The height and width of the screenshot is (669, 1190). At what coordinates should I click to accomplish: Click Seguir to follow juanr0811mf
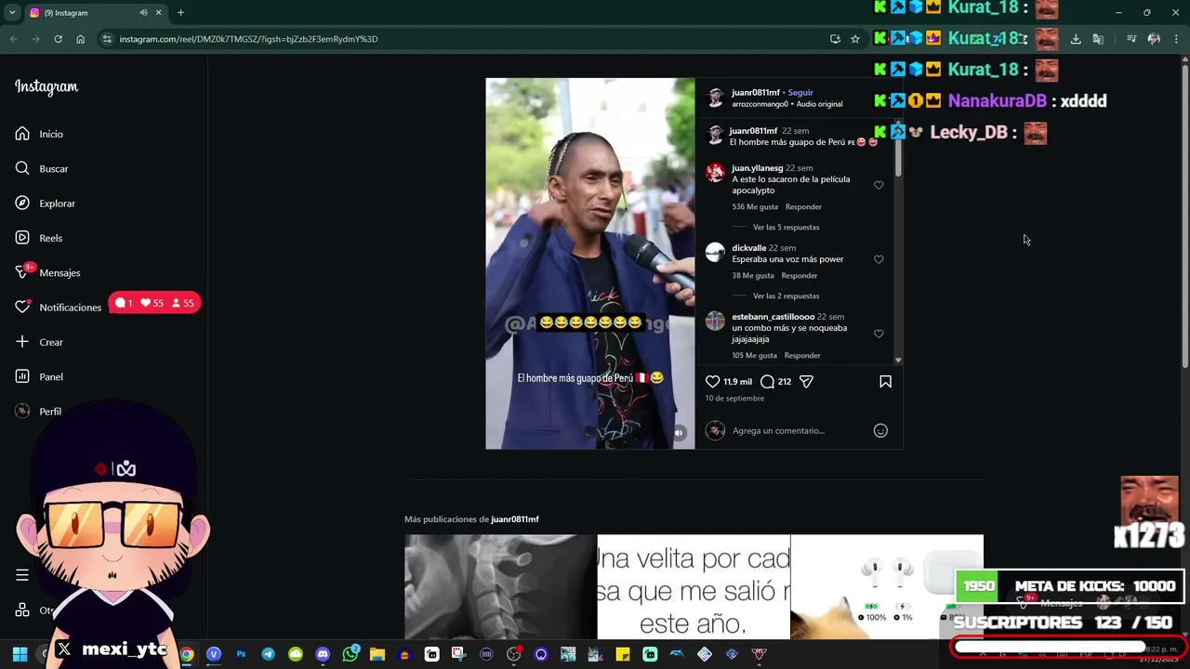tap(800, 92)
